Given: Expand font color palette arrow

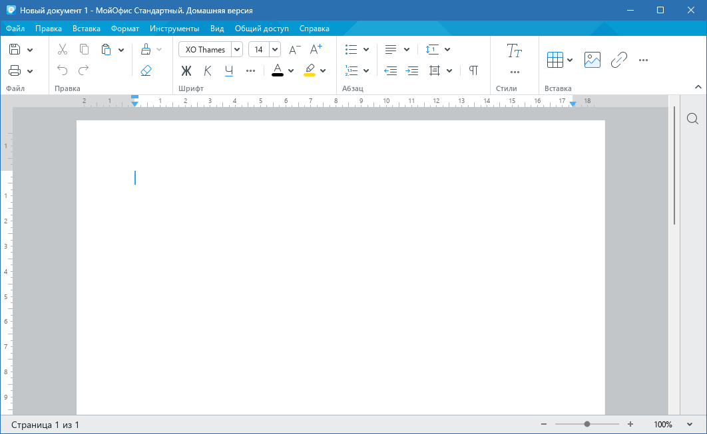Looking at the screenshot, I should [x=291, y=70].
